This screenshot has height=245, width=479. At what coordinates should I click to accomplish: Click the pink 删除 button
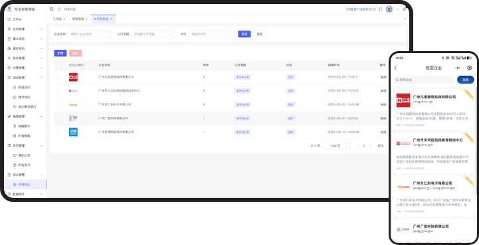[x=76, y=53]
